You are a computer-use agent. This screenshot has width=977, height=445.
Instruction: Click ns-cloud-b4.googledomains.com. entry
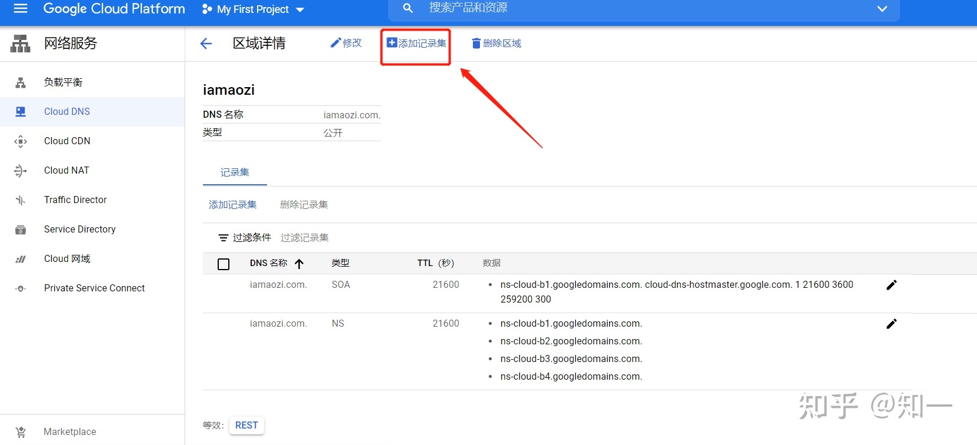click(571, 377)
